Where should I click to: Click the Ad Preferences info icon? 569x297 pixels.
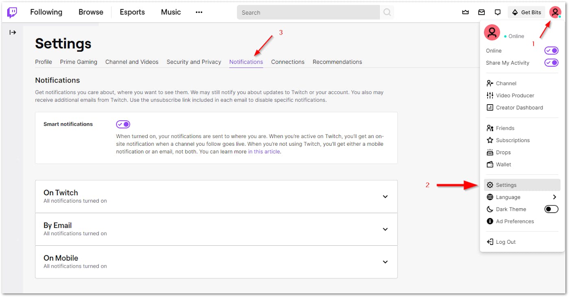click(490, 222)
